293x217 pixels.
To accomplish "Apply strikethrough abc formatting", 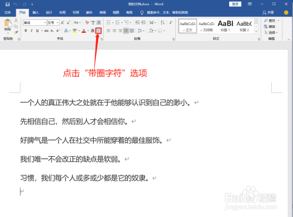I will (46, 31).
